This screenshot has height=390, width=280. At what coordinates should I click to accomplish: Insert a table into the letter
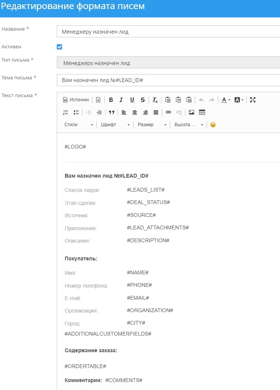(x=202, y=112)
